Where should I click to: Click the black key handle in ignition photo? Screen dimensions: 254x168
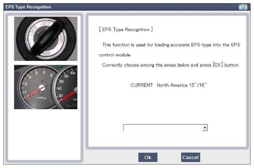[46, 39]
